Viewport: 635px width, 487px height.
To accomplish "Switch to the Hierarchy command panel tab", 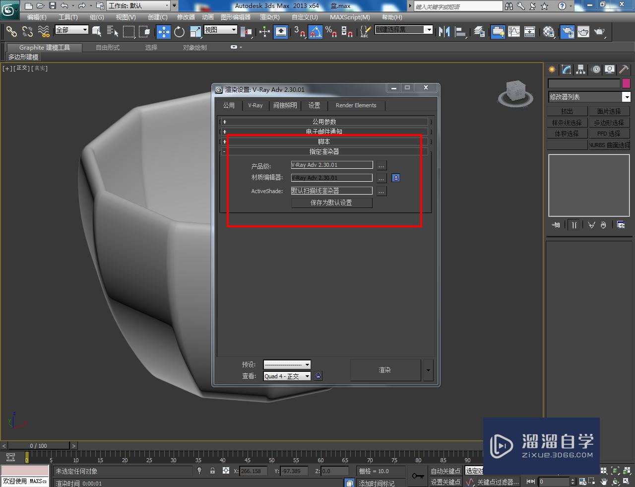I will point(581,70).
